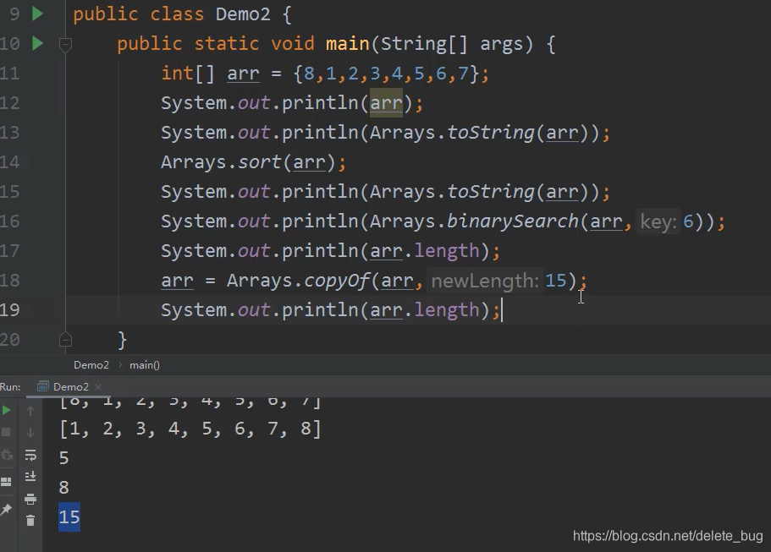771x552 pixels.
Task: Click the debug rerun bug icon in Run panel
Action: [7, 455]
